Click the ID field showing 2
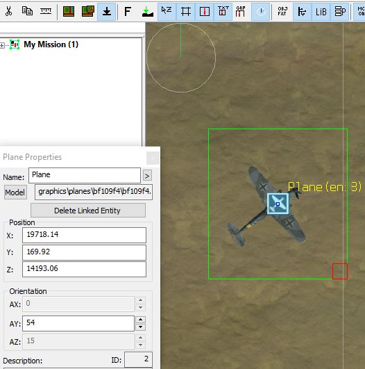 click(138, 359)
